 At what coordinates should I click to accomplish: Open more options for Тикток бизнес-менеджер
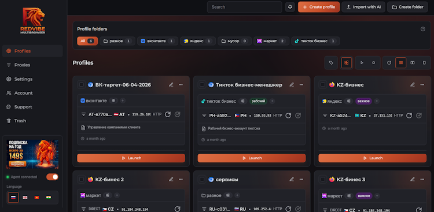tap(301, 84)
